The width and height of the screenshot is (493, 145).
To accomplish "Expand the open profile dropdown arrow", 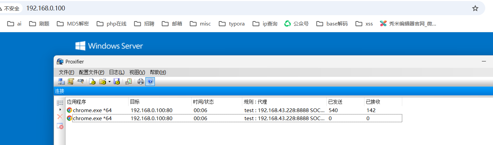I will tap(109, 82).
